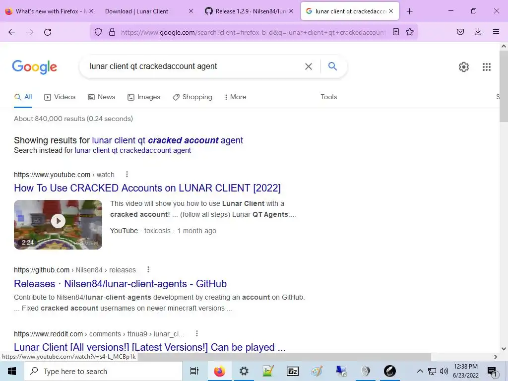Image resolution: width=508 pixels, height=381 pixels.
Task: Search instead for original crackedaccount query
Action: (133, 150)
